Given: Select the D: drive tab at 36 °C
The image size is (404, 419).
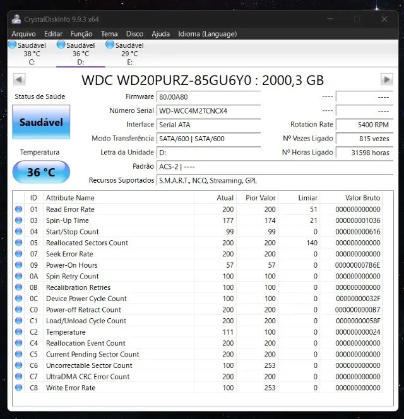Looking at the screenshot, I should [x=81, y=54].
